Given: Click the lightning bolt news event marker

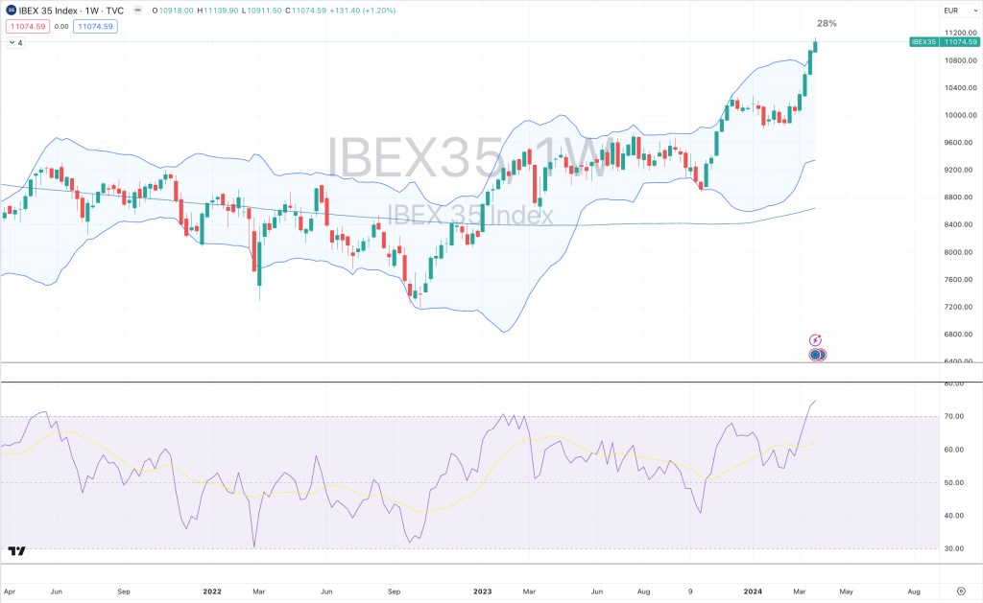Looking at the screenshot, I should 815,340.
